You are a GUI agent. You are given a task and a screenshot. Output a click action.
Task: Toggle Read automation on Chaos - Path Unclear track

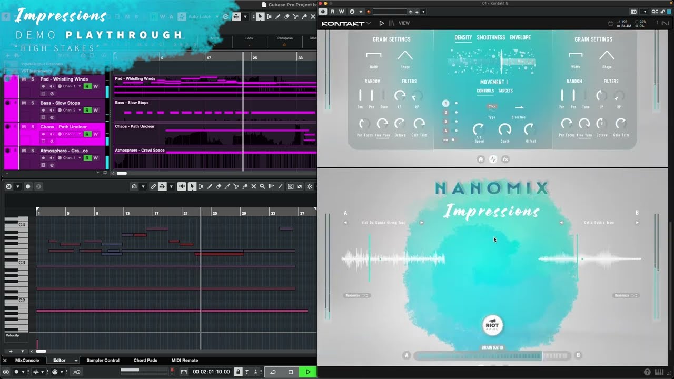point(87,134)
